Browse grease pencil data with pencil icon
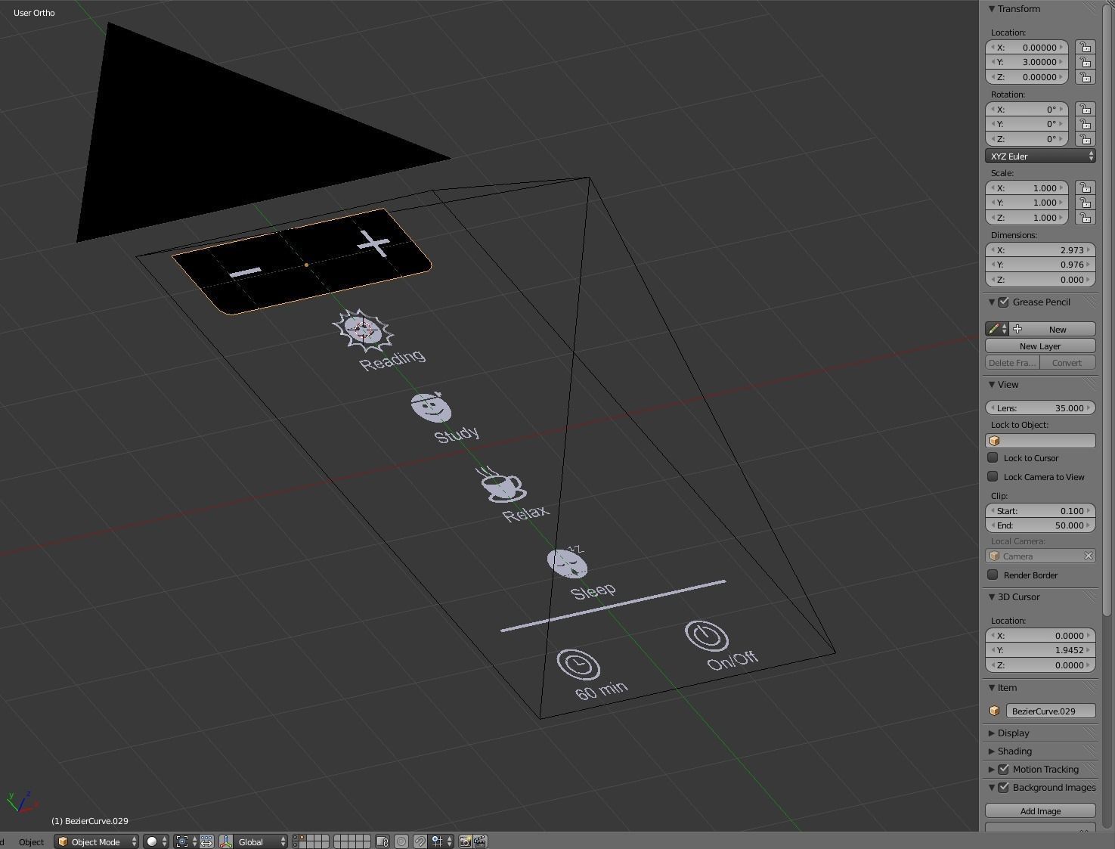 (997, 329)
